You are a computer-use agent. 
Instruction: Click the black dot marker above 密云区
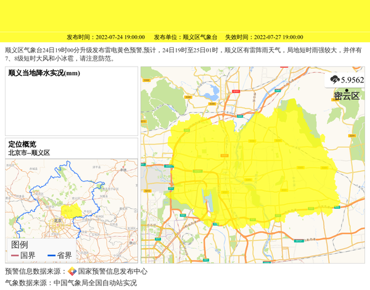coord(347,91)
